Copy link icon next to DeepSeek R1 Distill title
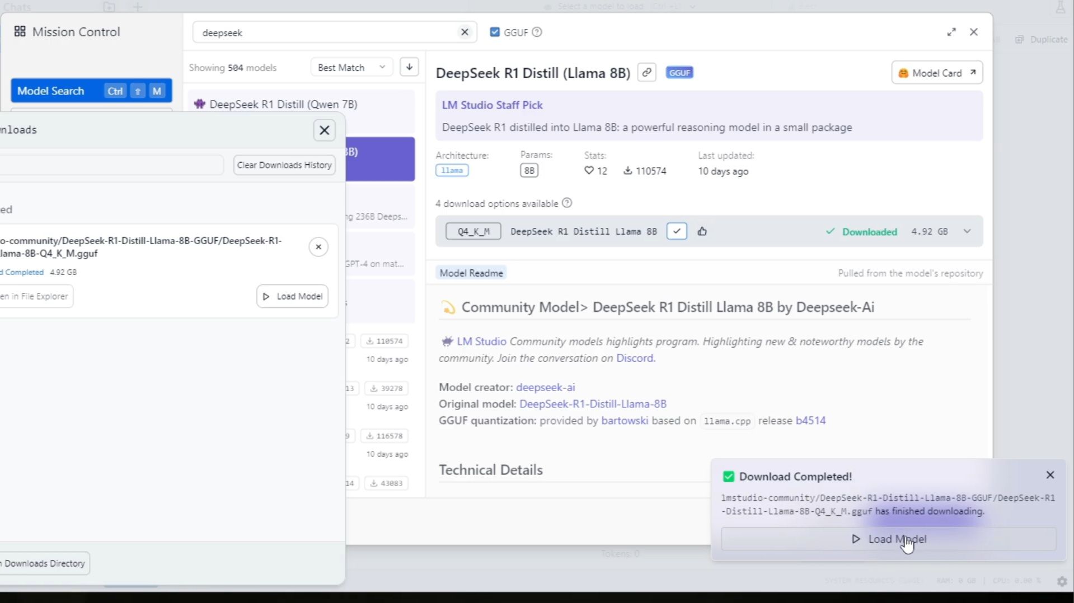 coord(646,73)
